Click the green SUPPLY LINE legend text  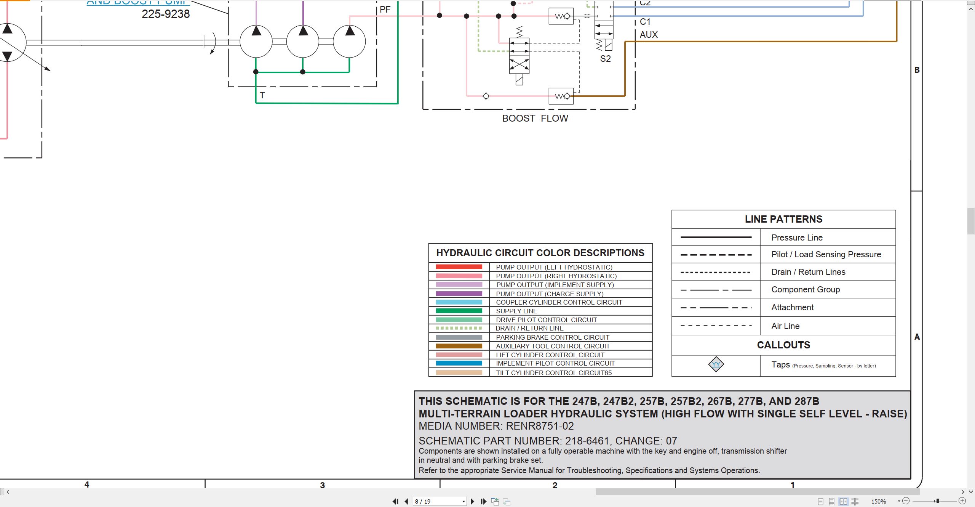coord(516,311)
